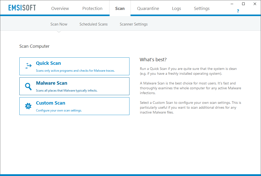Click the Malware Scan magnifier icon
The width and height of the screenshot is (261, 176).
[x=28, y=86]
